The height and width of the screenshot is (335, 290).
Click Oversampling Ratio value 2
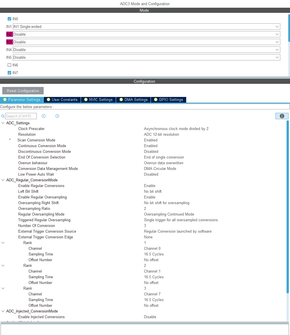click(x=145, y=208)
